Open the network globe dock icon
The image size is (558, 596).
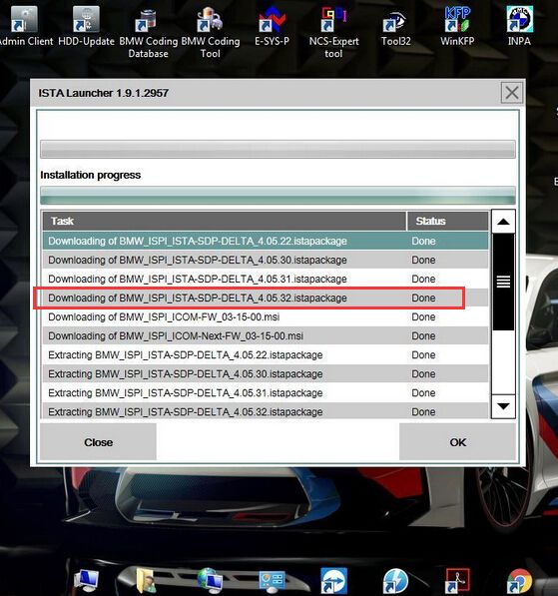pos(210,580)
